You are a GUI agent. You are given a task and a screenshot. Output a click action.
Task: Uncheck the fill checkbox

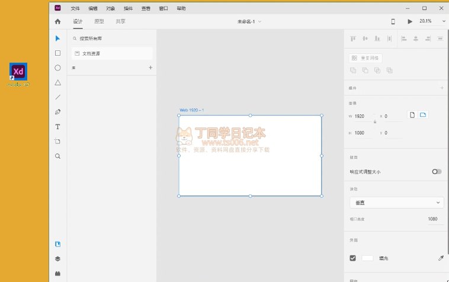pyautogui.click(x=353, y=258)
